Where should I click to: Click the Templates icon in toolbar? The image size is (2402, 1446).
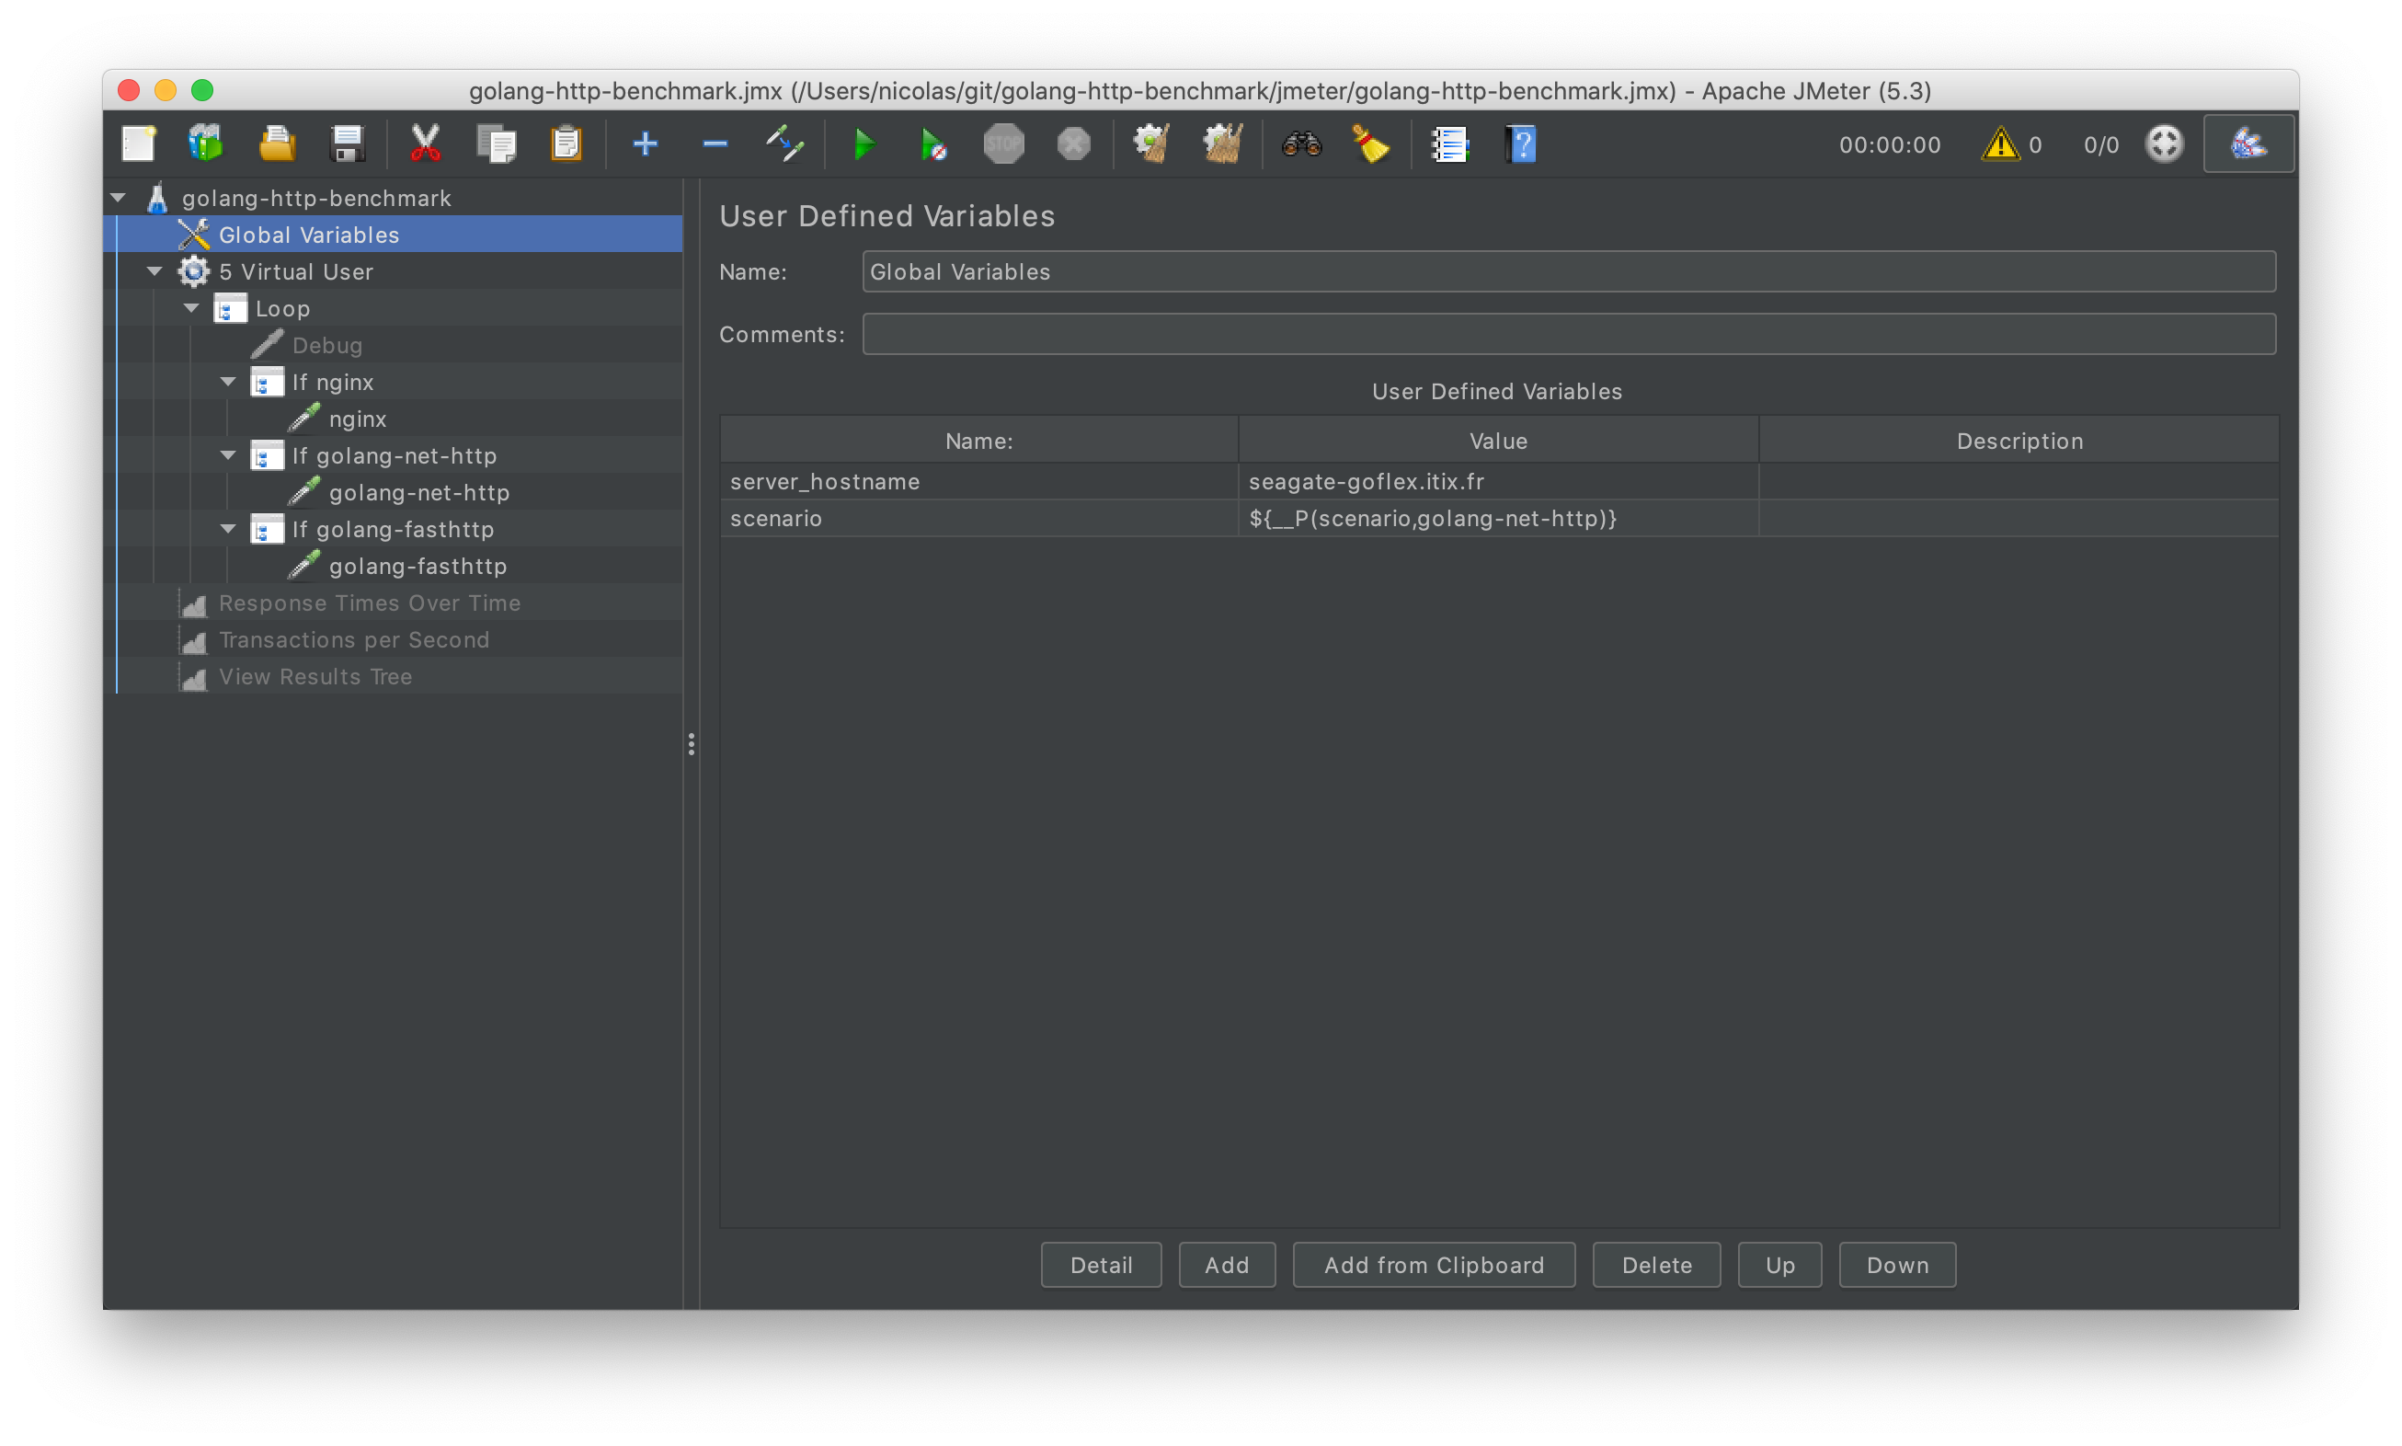tap(205, 145)
